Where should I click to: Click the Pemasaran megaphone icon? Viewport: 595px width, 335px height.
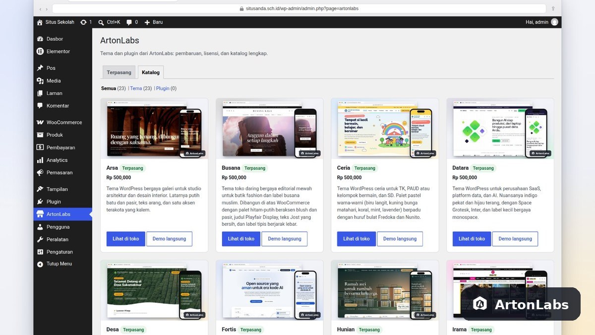coord(40,173)
